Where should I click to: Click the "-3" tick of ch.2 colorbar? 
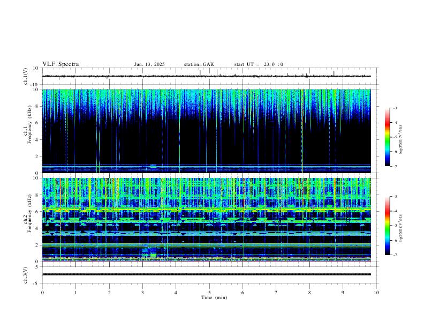[395, 197]
